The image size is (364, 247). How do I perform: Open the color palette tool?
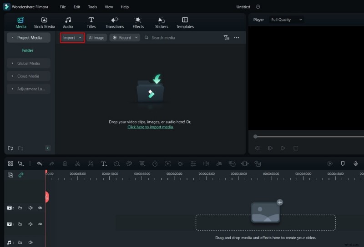[x=129, y=163]
